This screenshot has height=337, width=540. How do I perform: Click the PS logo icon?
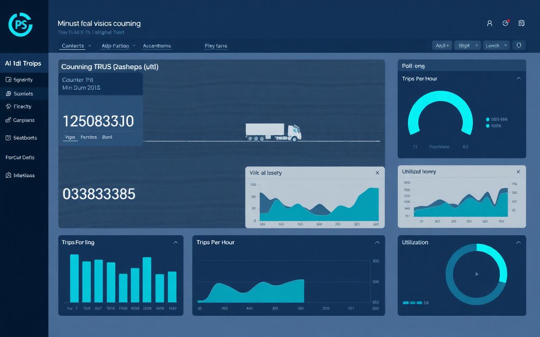point(20,24)
